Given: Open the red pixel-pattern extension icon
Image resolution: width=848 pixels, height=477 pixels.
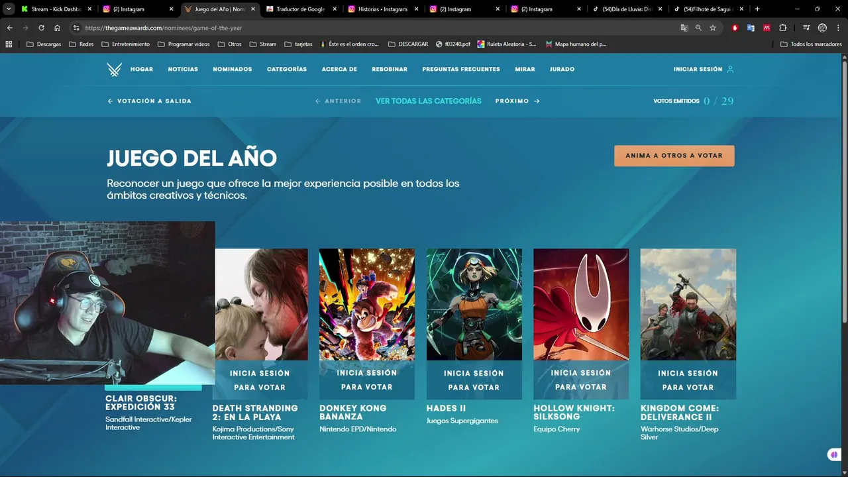Looking at the screenshot, I should point(767,28).
